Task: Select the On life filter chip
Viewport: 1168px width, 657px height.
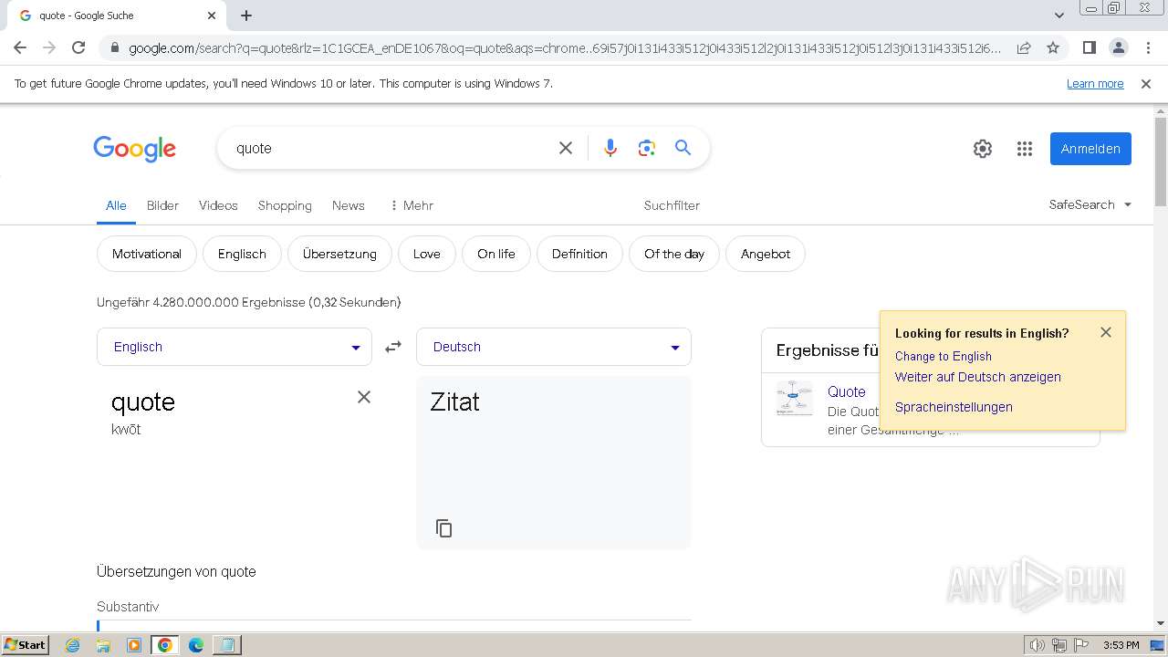Action: [x=496, y=254]
